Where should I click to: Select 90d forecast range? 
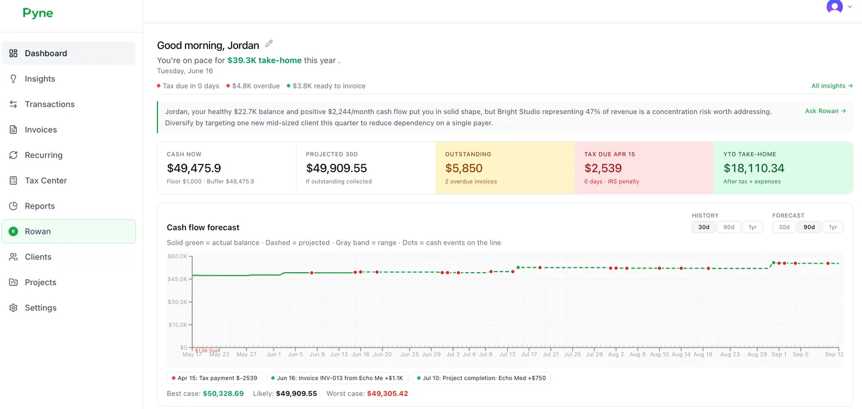[809, 227]
